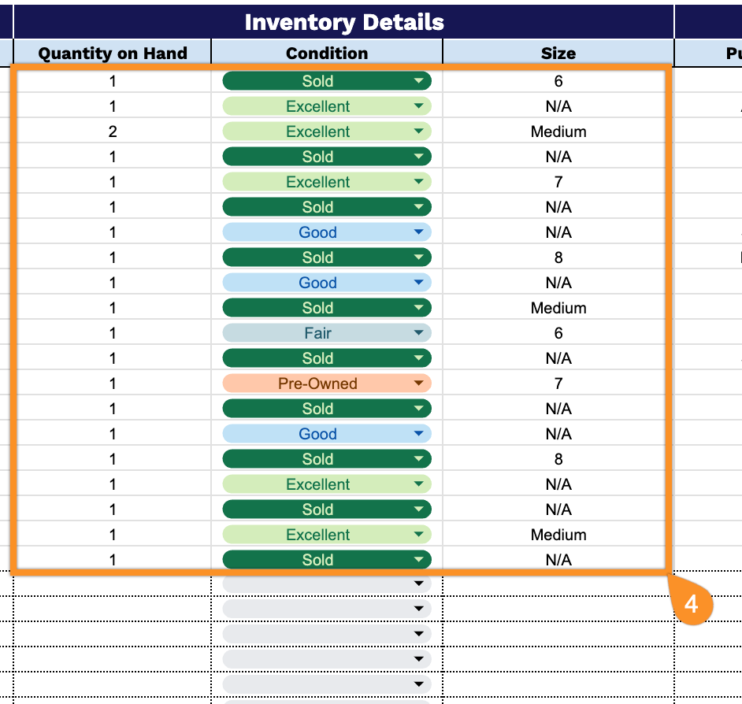Open the topmost Good condition dropdown
Viewport: 742px width, 704px height.
(326, 232)
